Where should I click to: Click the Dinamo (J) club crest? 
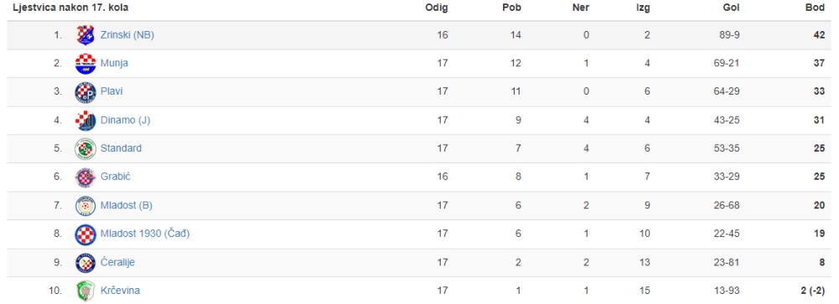85,121
